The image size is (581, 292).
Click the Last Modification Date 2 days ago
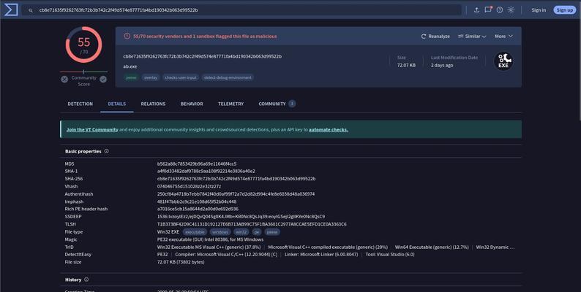coord(442,66)
